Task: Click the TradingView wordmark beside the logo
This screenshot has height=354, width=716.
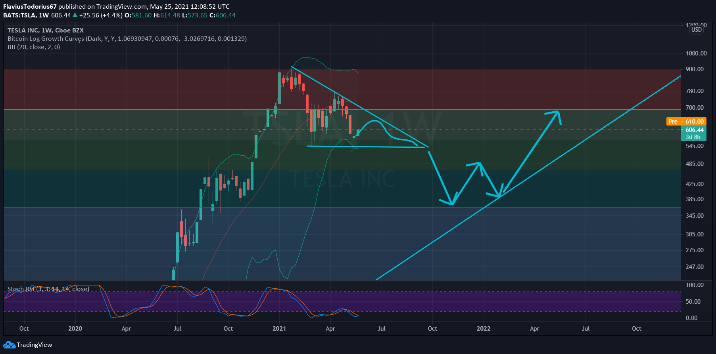Action: tap(35, 345)
